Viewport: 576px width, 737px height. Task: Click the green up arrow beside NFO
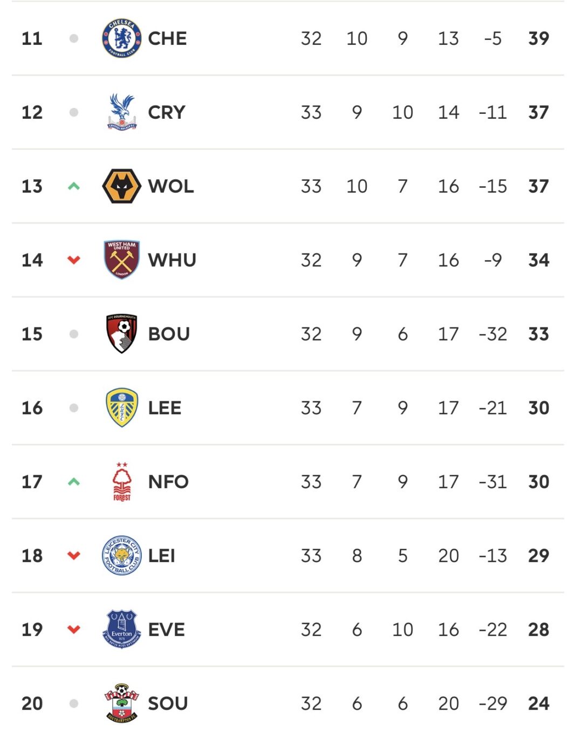tap(74, 482)
